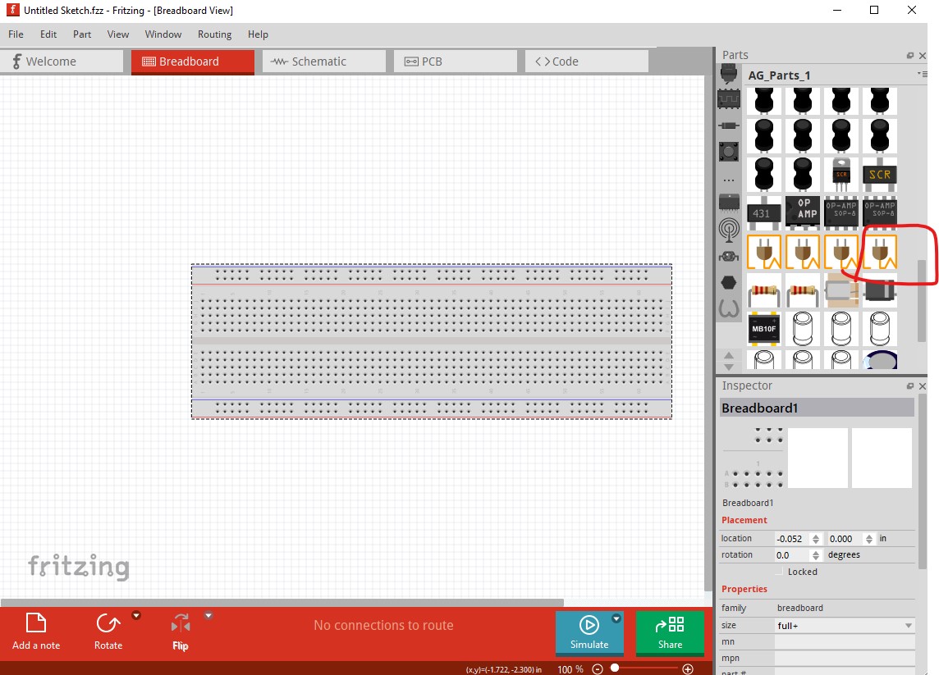Click the Add a note icon
Viewport: 939px width, 675px height.
(36, 624)
